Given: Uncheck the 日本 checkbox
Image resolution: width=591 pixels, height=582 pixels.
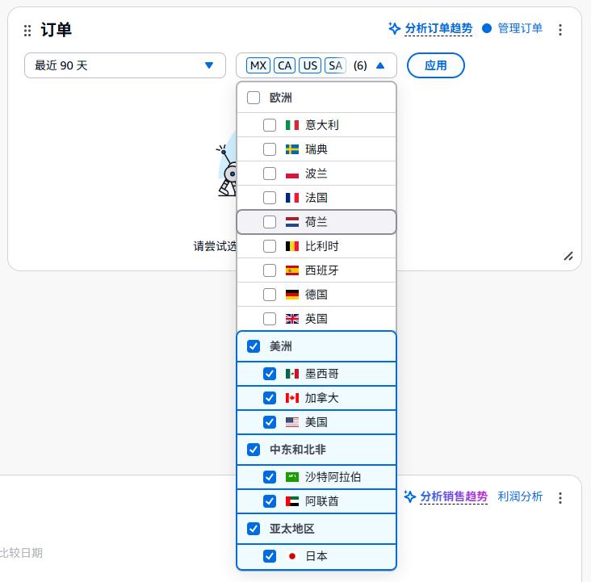Looking at the screenshot, I should tap(270, 556).
